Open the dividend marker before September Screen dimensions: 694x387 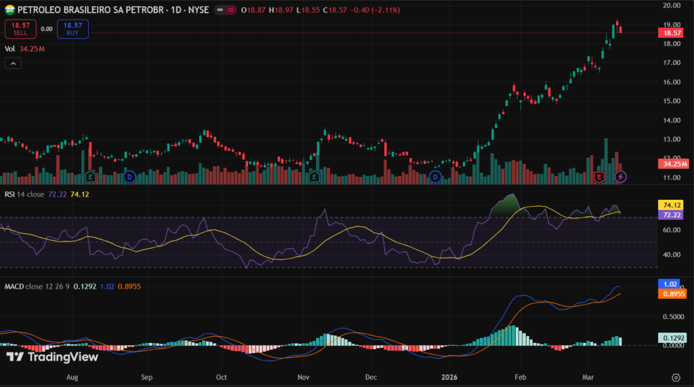(129, 177)
